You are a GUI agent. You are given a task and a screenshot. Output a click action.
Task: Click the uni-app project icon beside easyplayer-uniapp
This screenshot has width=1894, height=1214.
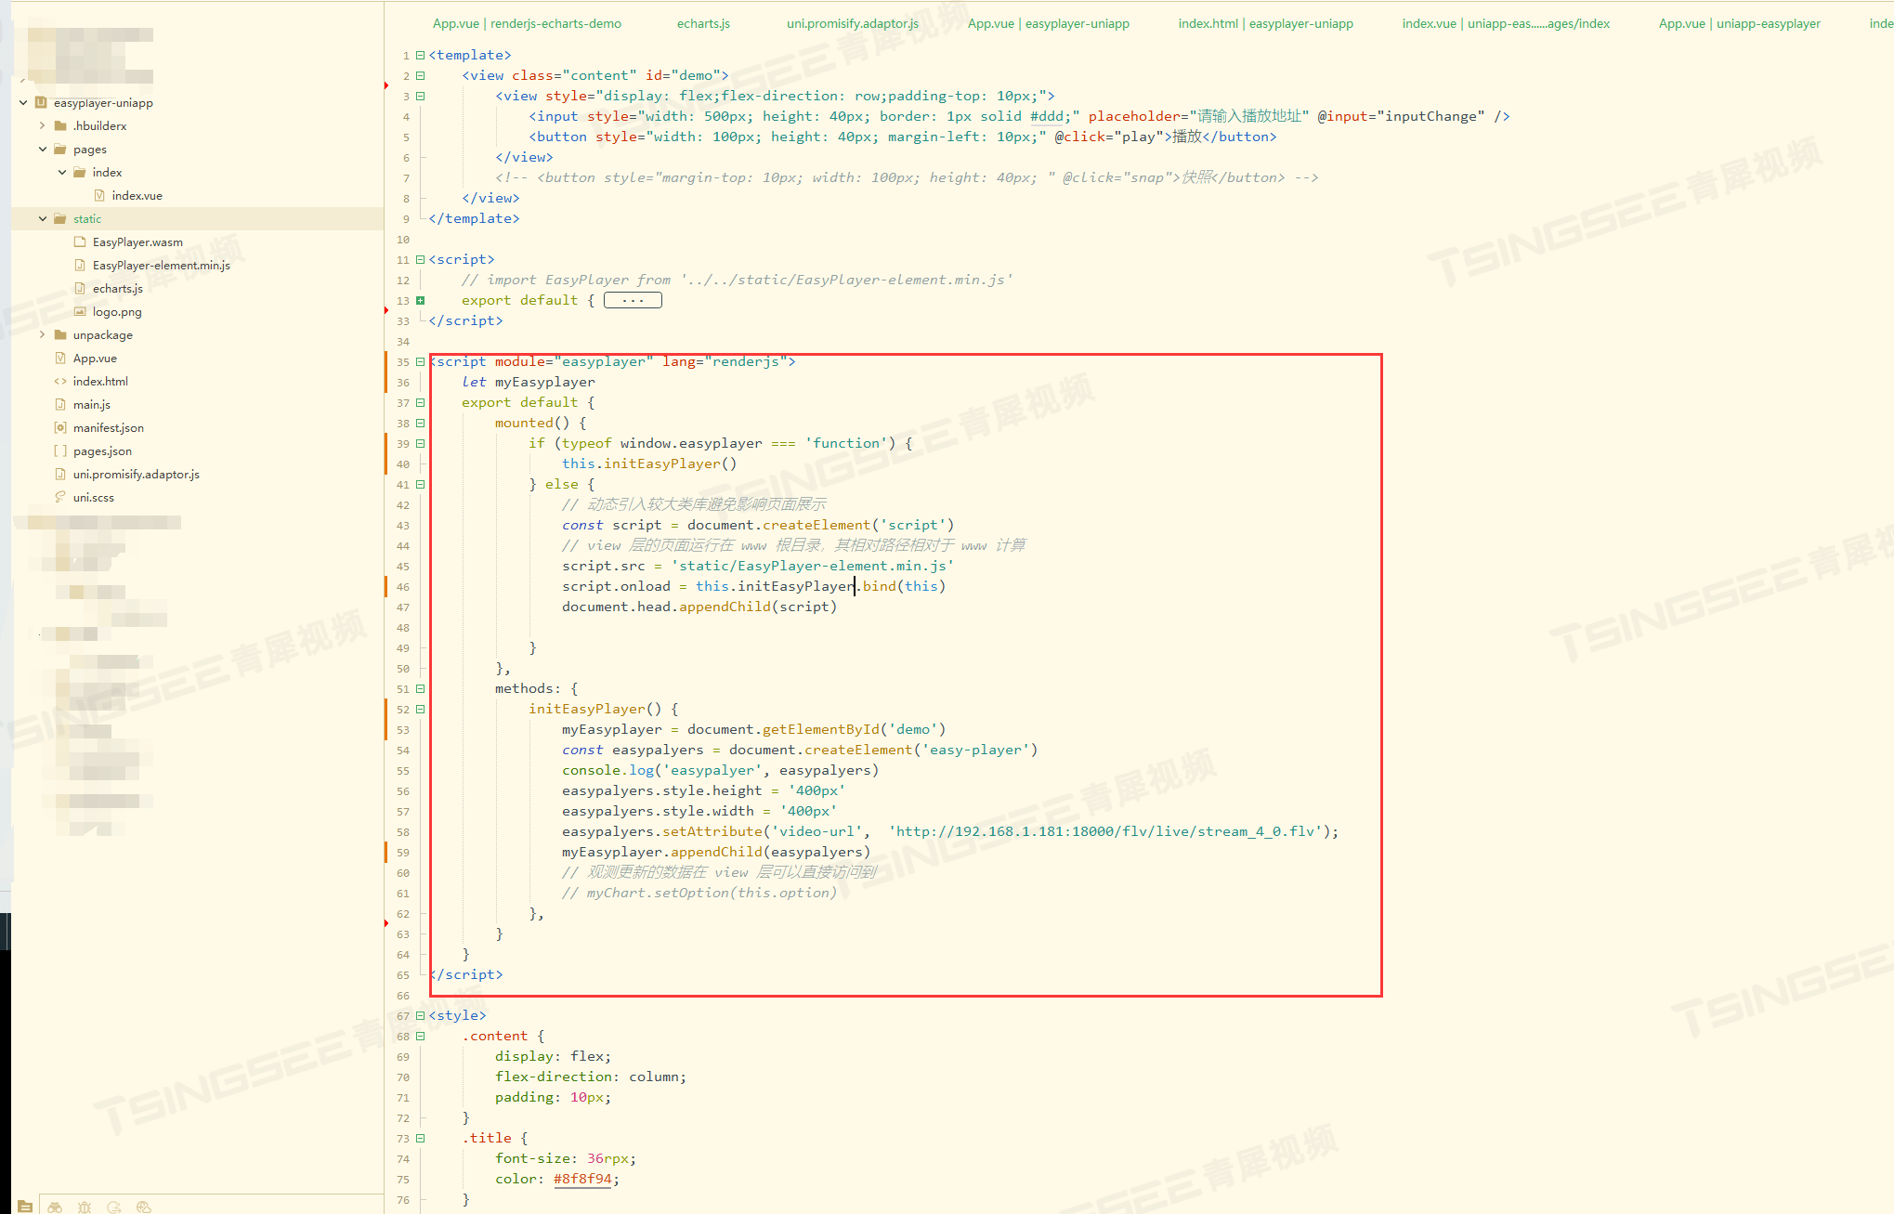[41, 102]
